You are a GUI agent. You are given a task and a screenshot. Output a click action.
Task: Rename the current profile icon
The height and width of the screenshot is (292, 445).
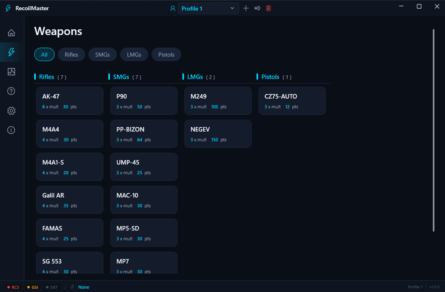point(257,8)
